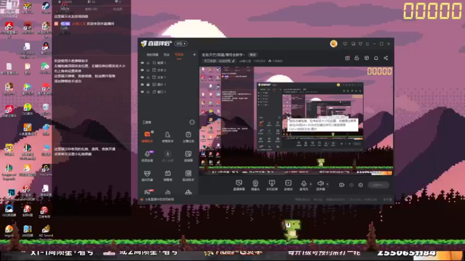The width and height of the screenshot is (465, 261).
Task: Click the room title text in info bar
Action: 223,55
